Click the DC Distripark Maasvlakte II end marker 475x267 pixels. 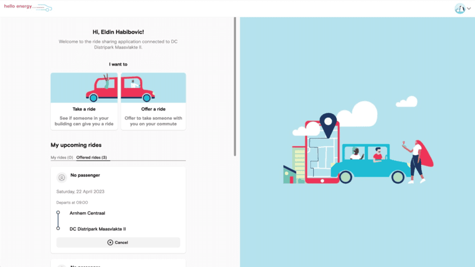58,229
